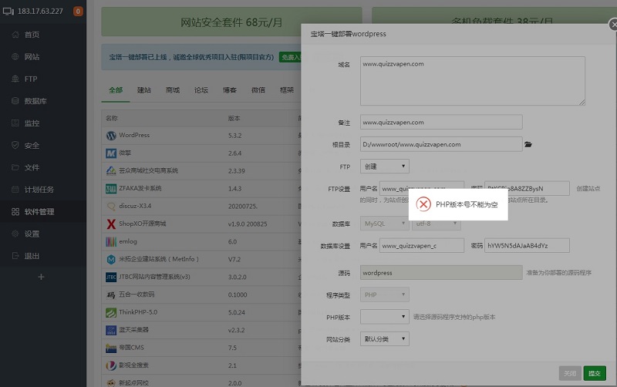The height and width of the screenshot is (387, 617).
Task: Click the 备注 input field
Action: tap(441, 122)
